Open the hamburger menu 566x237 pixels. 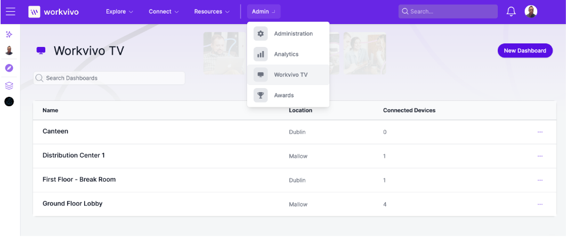(x=11, y=12)
